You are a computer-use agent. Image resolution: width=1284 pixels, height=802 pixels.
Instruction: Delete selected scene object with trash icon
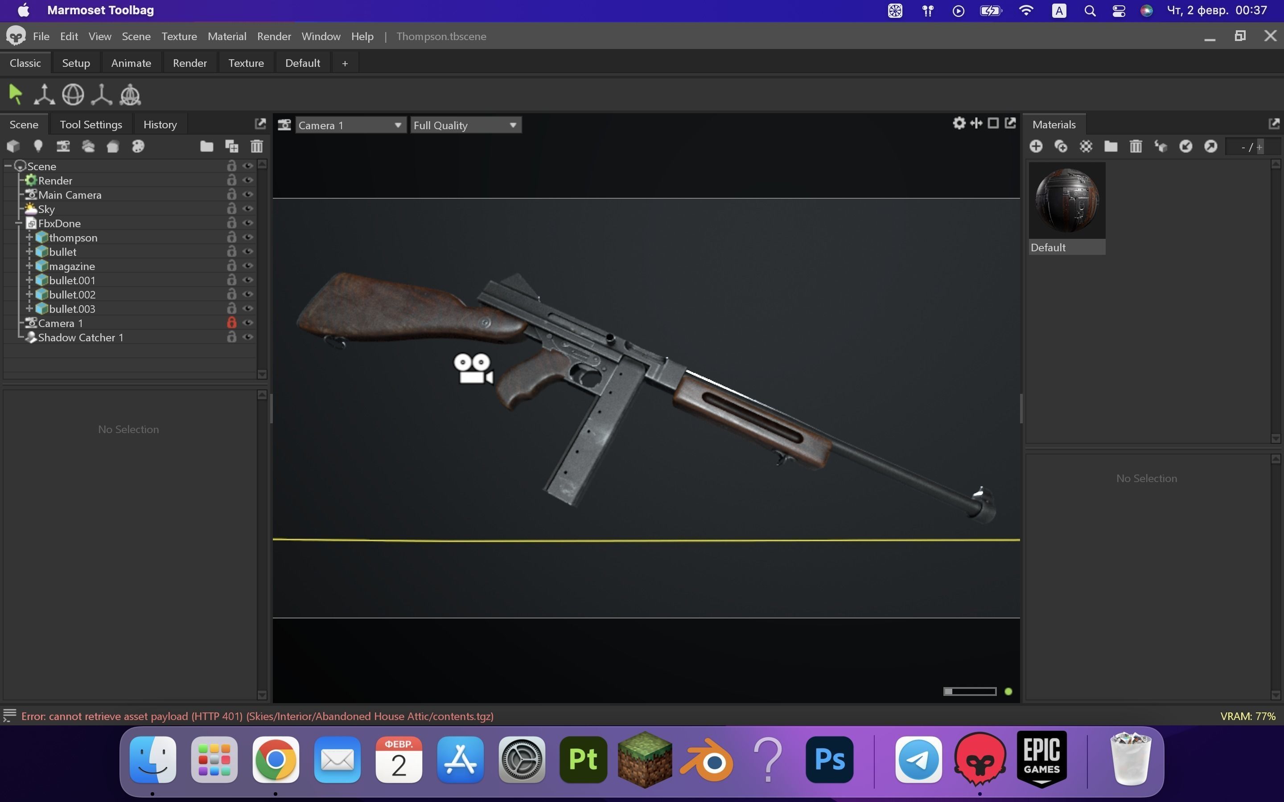[x=257, y=147]
